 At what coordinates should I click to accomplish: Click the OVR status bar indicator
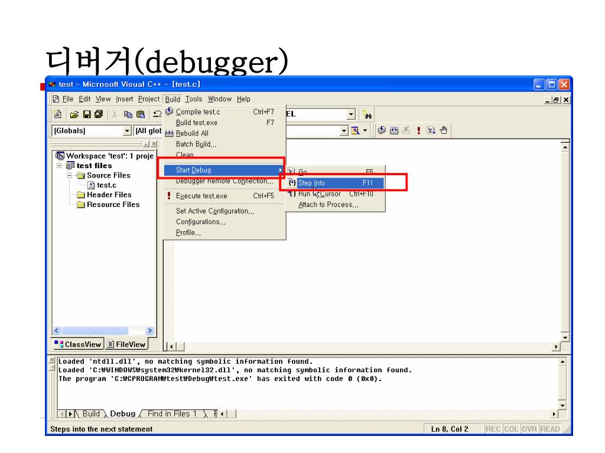click(529, 429)
